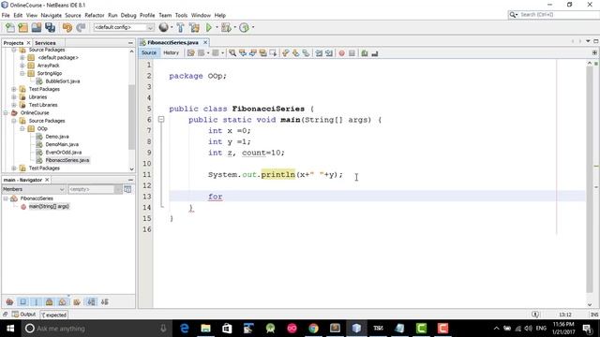
Task: Open the Output window button
Action: [23, 315]
